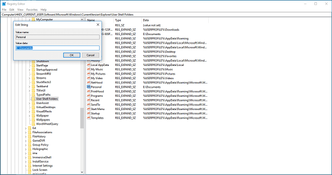The height and width of the screenshot is (175, 332).
Task: Select the Internet Settings tree key
Action: tap(43, 166)
